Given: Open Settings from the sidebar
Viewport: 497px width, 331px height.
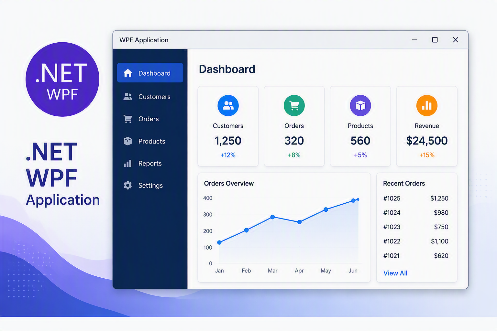Looking at the screenshot, I should 150,185.
